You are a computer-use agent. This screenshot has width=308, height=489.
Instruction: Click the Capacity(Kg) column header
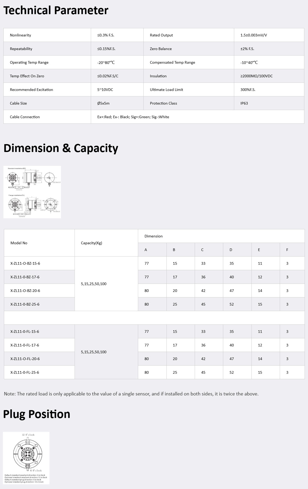pyautogui.click(x=91, y=243)
